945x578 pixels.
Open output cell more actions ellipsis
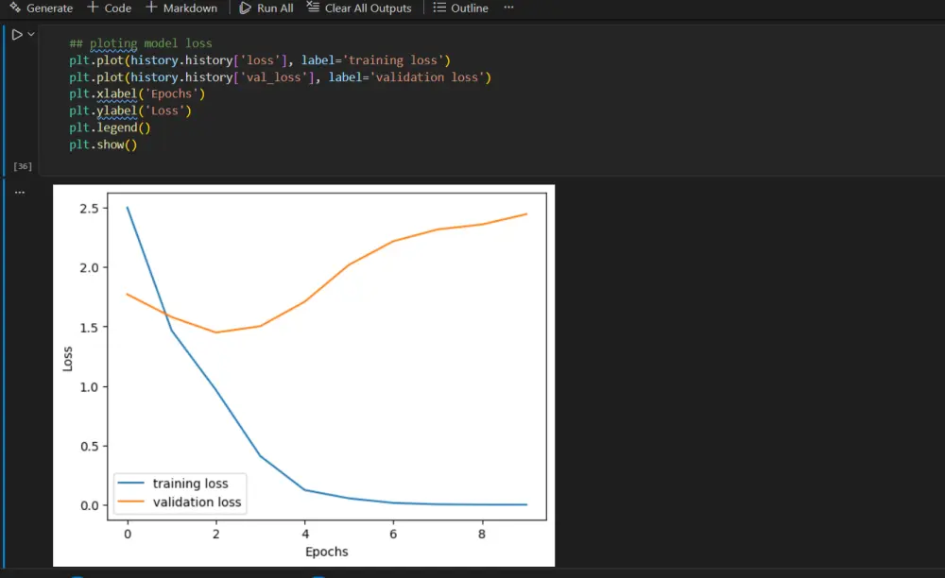pyautogui.click(x=20, y=193)
